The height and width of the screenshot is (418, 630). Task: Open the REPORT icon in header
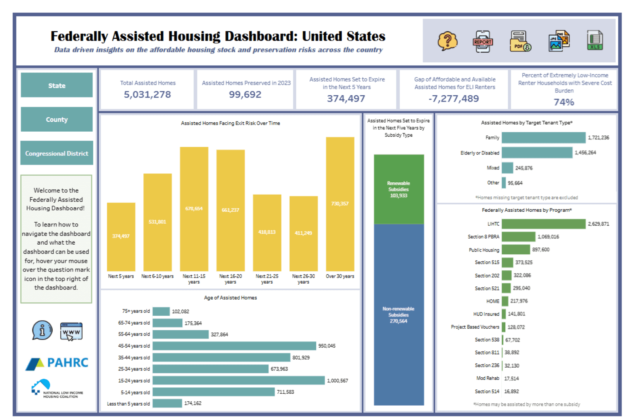[x=482, y=41]
